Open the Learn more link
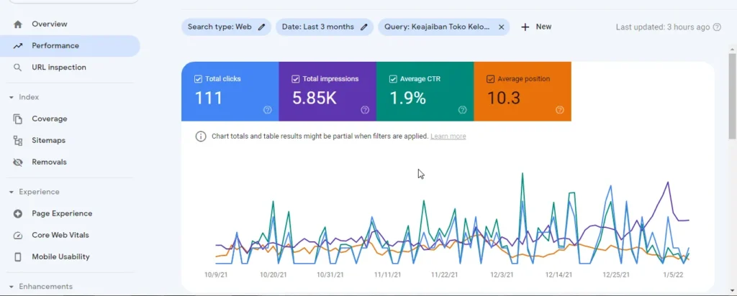This screenshot has height=296, width=737. tap(448, 137)
